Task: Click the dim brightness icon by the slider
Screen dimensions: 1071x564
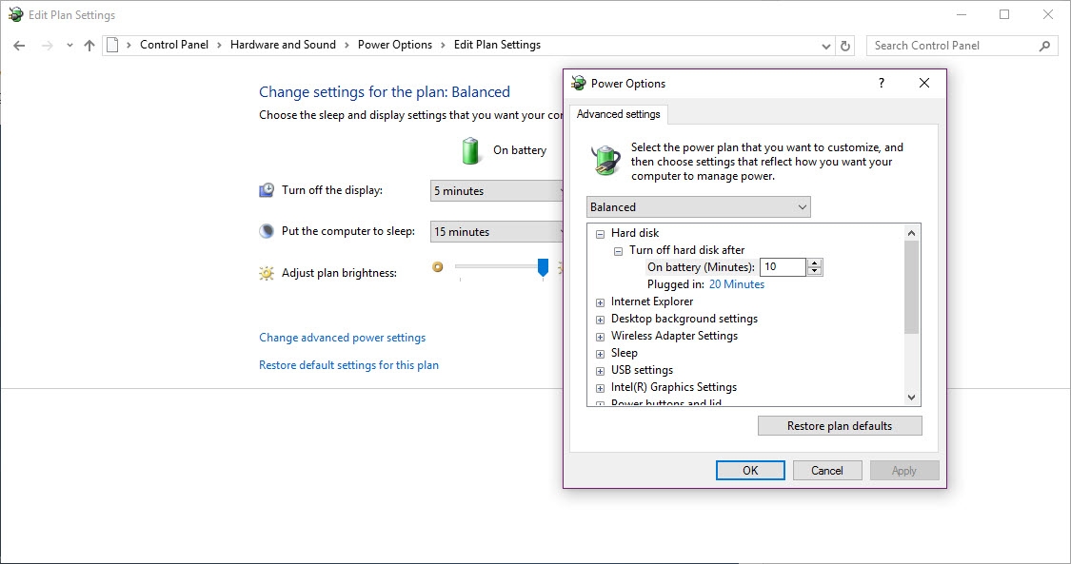Action: (438, 267)
